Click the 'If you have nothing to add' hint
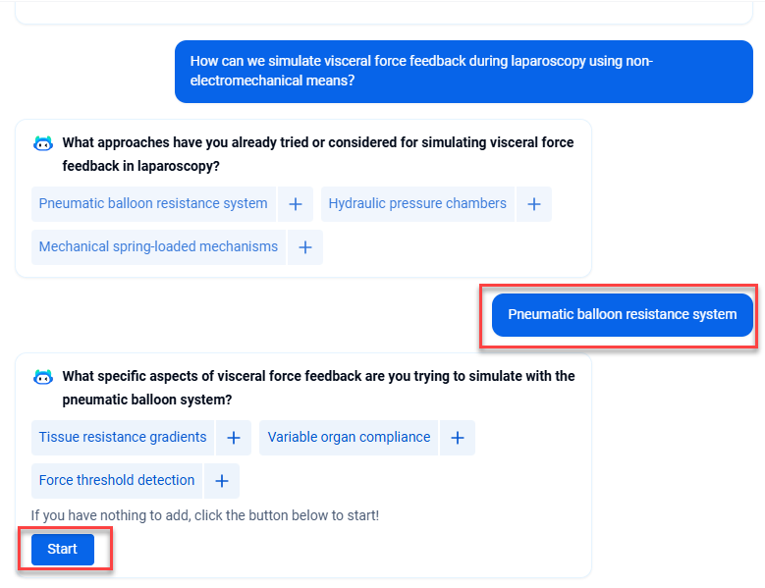This screenshot has height=588, width=765. coord(204,515)
